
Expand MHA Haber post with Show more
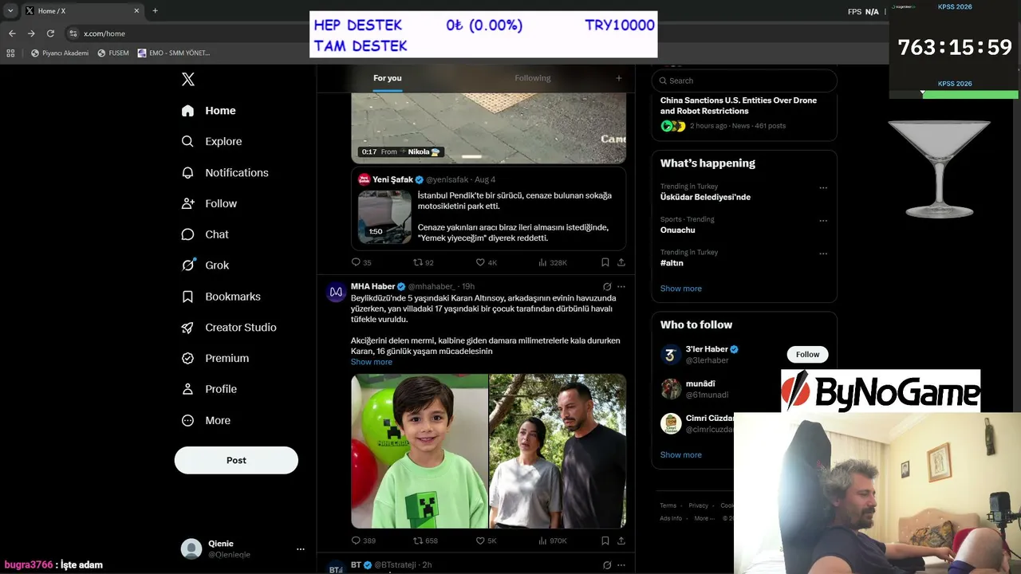click(x=372, y=362)
